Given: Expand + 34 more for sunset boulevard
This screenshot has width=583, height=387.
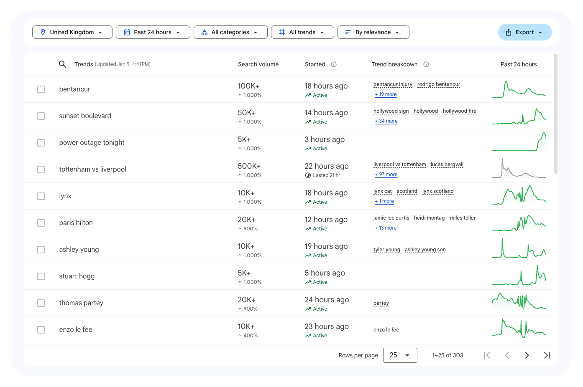Looking at the screenshot, I should point(386,121).
